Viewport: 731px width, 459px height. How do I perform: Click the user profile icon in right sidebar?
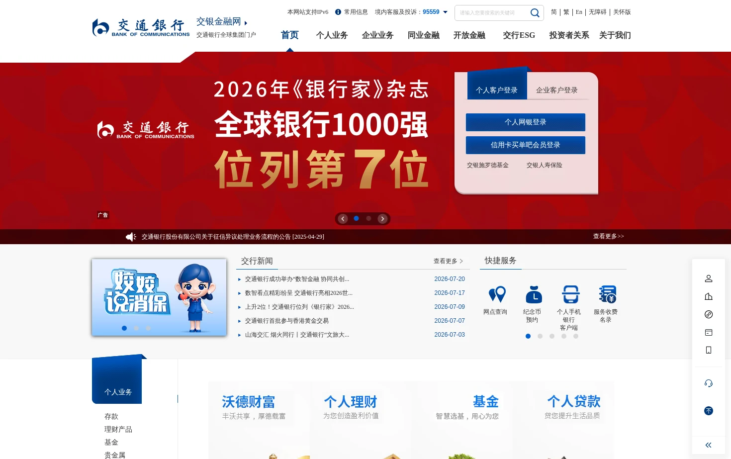[709, 278]
